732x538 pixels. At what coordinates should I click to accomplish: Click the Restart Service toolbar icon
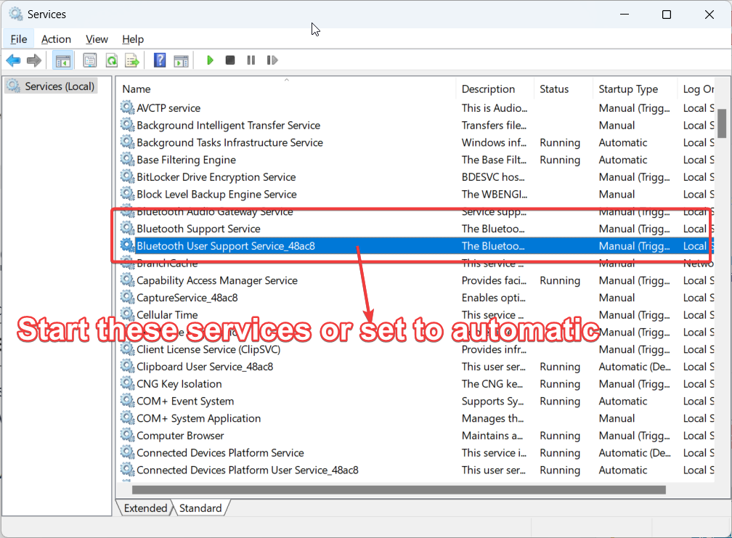(272, 60)
